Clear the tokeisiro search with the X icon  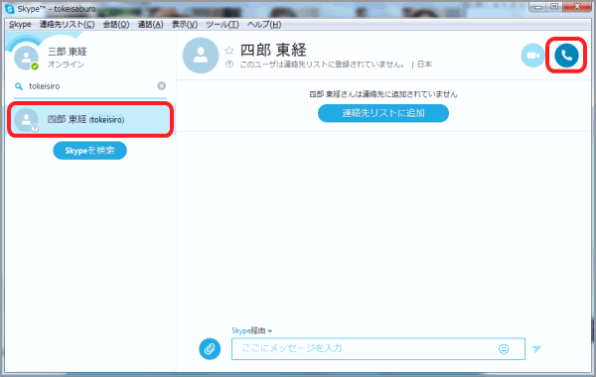(x=162, y=85)
